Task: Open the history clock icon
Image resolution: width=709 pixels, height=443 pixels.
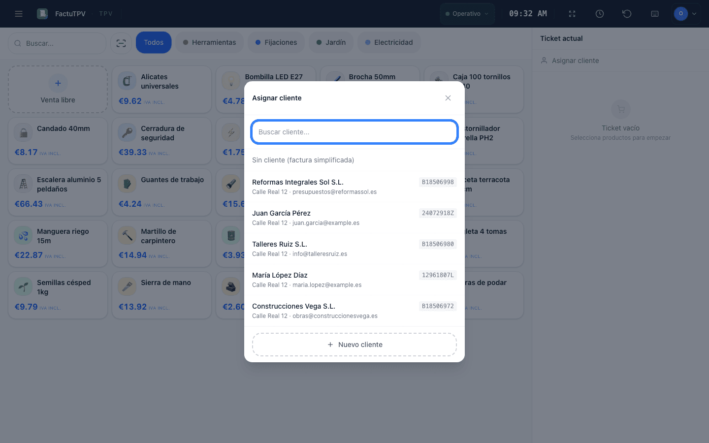Action: 600,14
